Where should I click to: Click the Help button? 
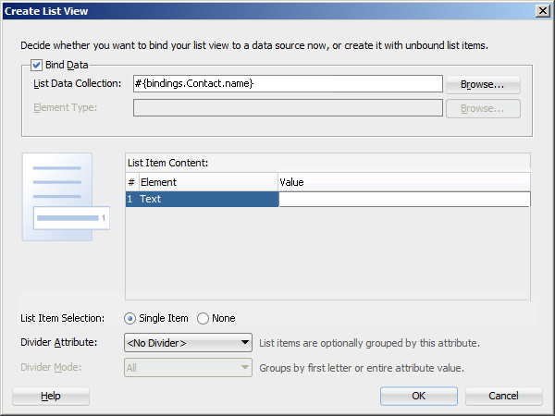pyautogui.click(x=51, y=397)
